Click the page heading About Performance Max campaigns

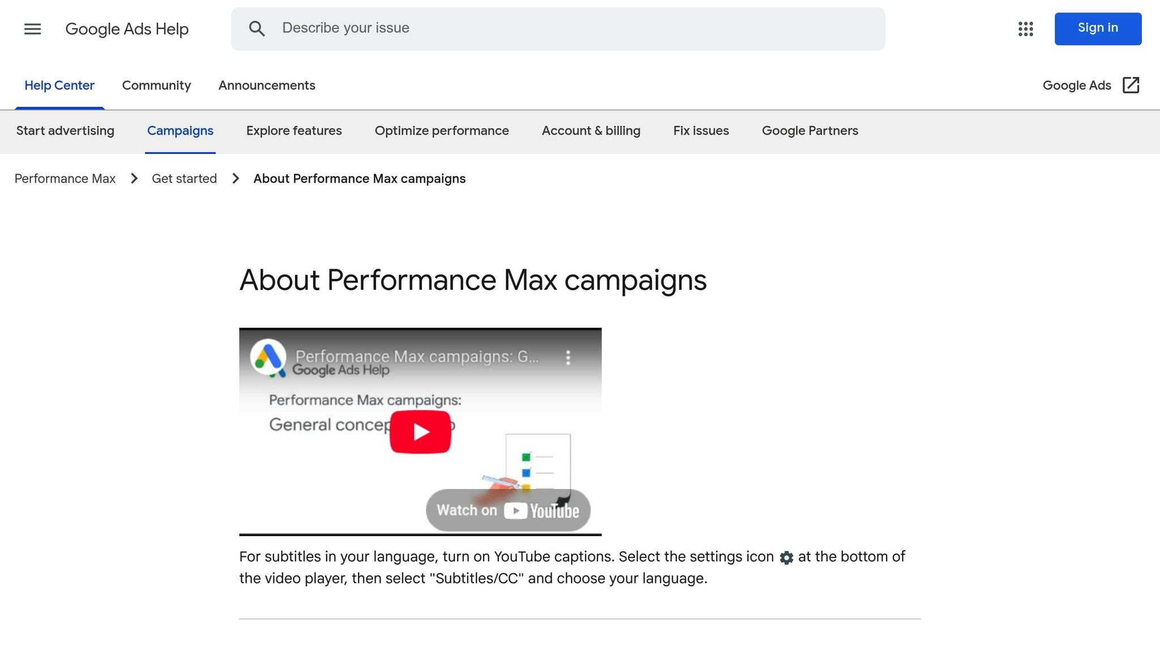click(x=473, y=280)
